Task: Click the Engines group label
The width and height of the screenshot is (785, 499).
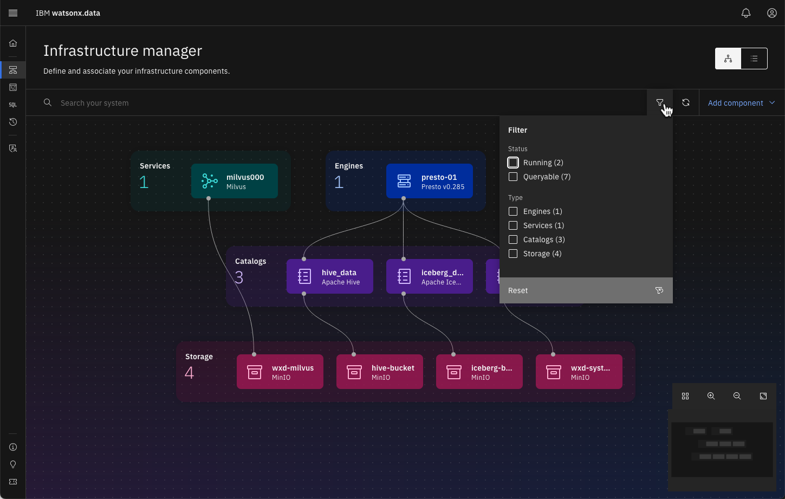Action: tap(349, 166)
